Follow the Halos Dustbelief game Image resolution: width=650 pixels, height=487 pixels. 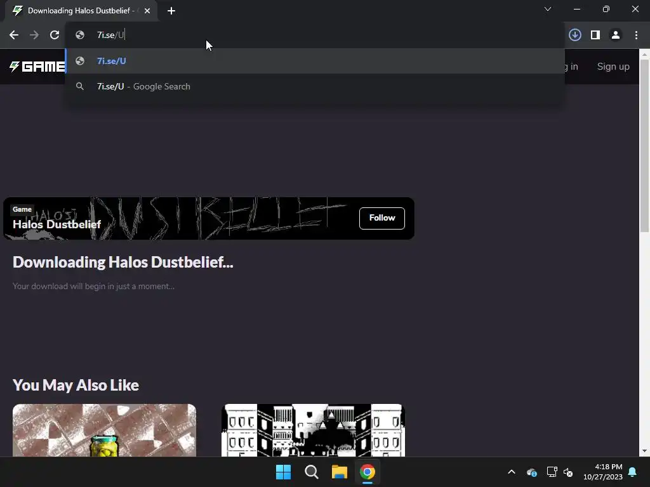point(381,218)
